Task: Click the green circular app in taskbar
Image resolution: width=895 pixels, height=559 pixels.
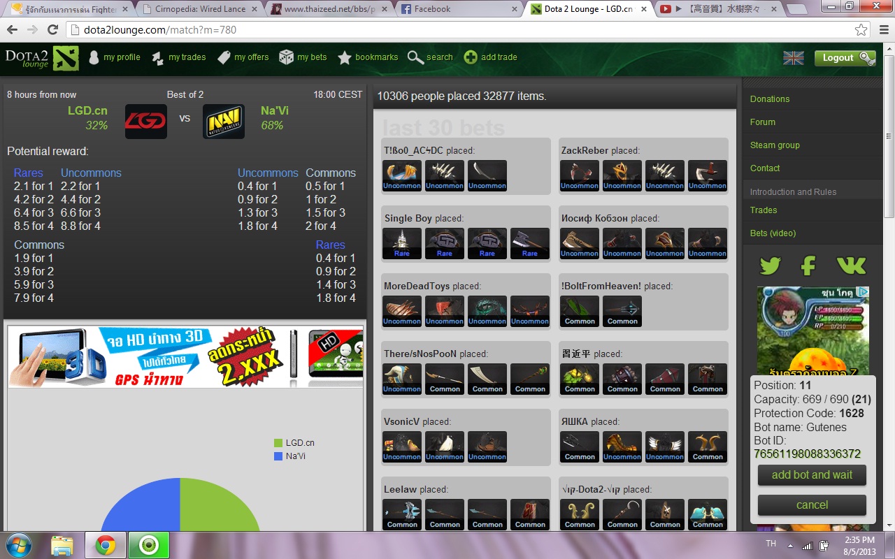Action: [149, 545]
